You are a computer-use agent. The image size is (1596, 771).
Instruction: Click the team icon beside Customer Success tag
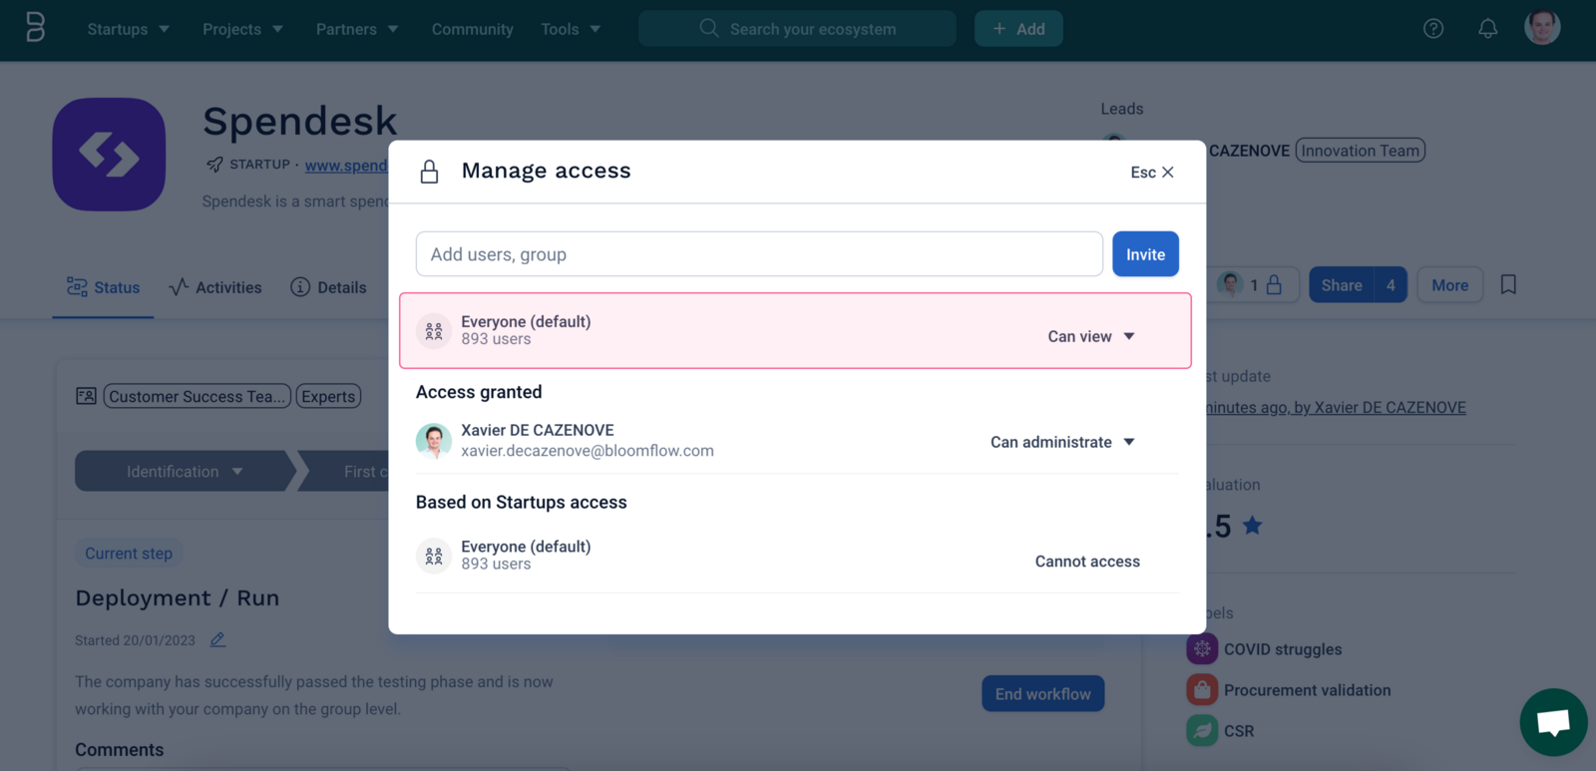click(87, 396)
